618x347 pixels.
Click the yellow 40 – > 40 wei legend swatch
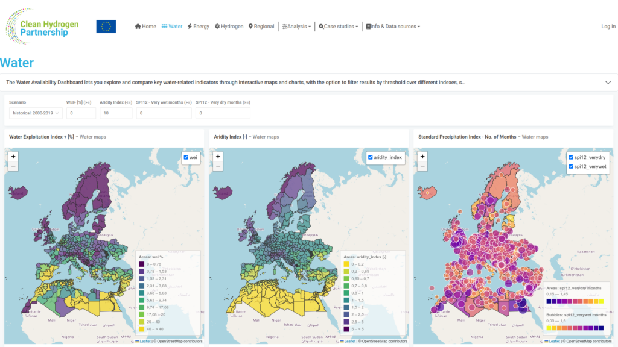tap(141, 329)
